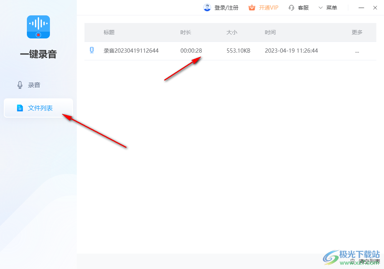Click the 标题 column header
The image size is (384, 269).
pos(109,32)
